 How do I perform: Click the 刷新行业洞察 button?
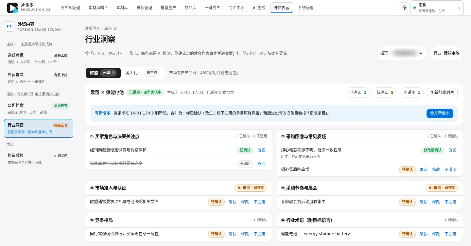pyautogui.click(x=442, y=93)
